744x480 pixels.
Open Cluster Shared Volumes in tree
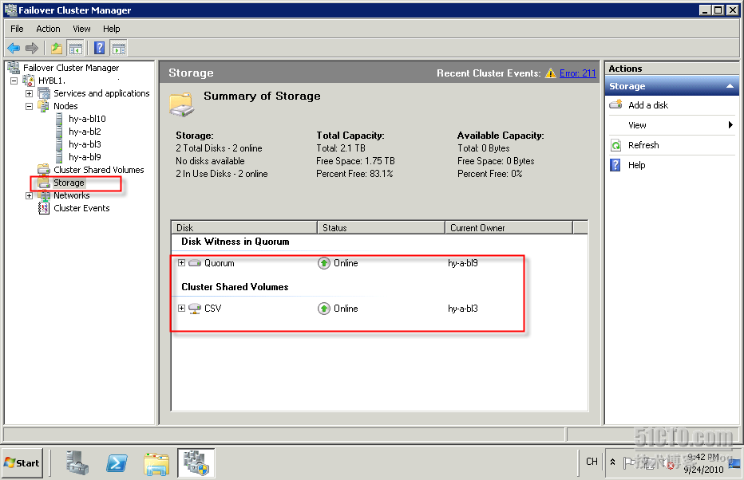(99, 170)
